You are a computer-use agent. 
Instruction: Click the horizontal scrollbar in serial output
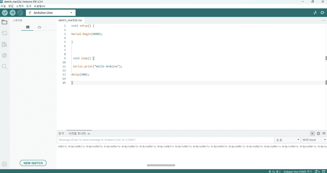[161, 165]
